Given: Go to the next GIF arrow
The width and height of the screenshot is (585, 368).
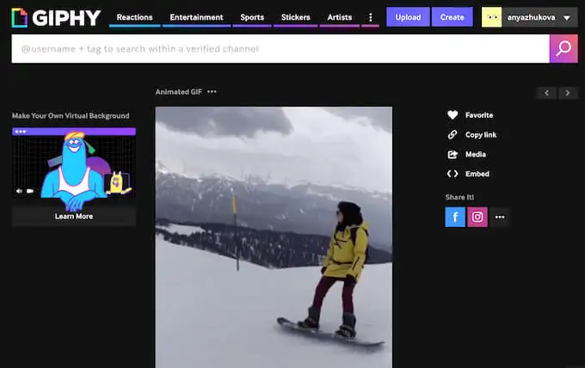Looking at the screenshot, I should pyautogui.click(x=568, y=93).
